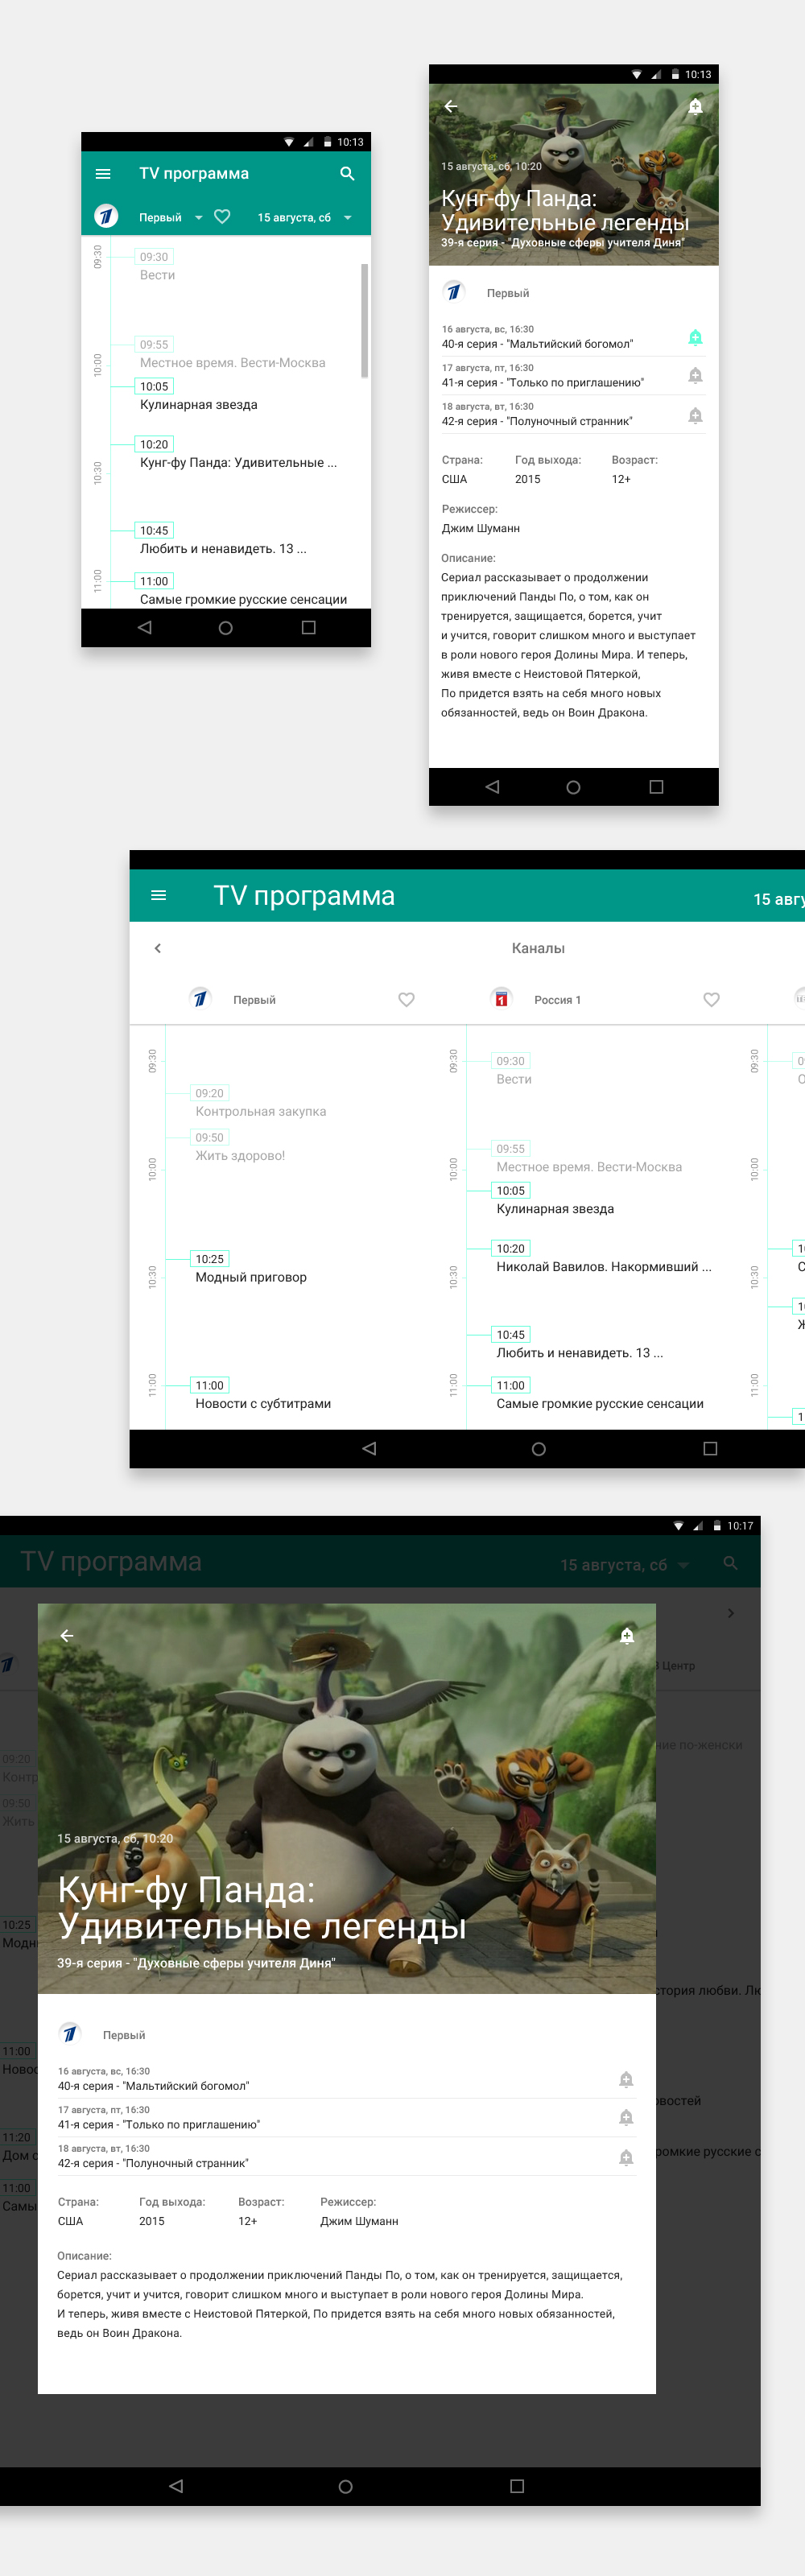Tap Первый channel logo in tablet dialog
805x2576 pixels.
(x=70, y=2034)
